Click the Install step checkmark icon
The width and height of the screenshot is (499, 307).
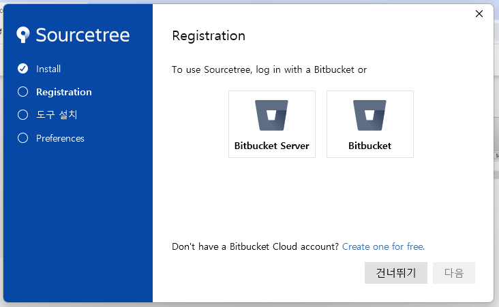(23, 69)
